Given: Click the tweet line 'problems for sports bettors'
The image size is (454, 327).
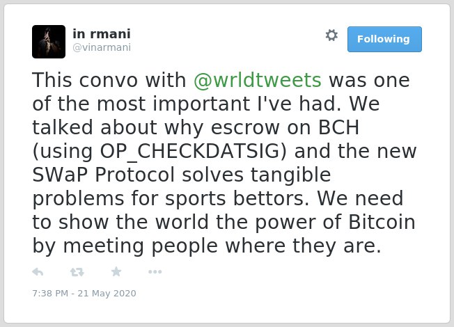Looking at the screenshot, I should [218, 199].
